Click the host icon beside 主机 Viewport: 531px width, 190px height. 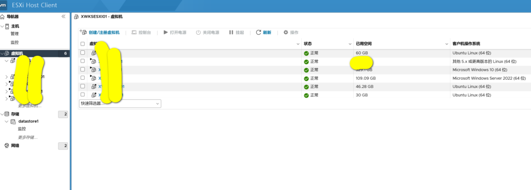[7, 26]
